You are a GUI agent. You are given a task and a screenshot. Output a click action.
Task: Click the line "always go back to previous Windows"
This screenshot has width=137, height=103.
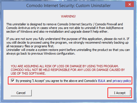[x=41, y=53]
